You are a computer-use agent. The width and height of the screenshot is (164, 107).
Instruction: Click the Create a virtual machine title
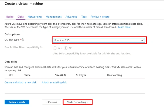pos(24,4)
